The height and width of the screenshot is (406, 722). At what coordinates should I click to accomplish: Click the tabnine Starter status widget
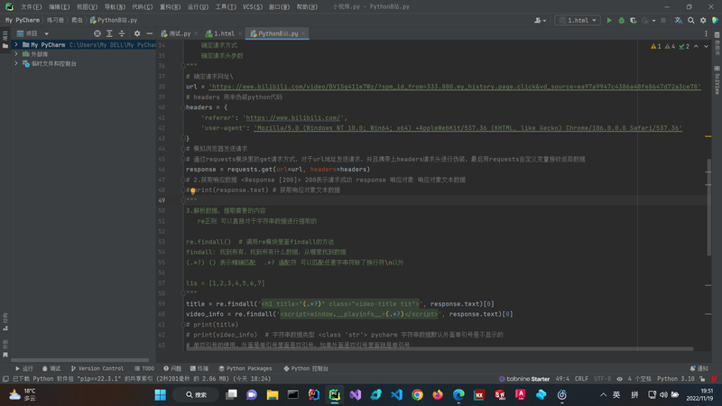[x=524, y=379]
